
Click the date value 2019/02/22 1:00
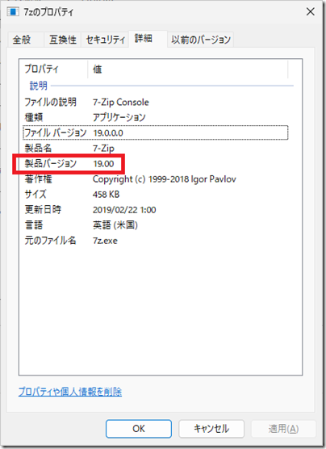124,210
